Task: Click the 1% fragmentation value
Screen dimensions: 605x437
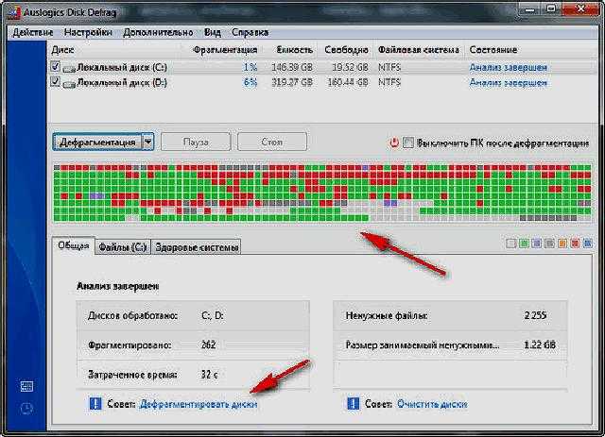Action: (x=250, y=67)
